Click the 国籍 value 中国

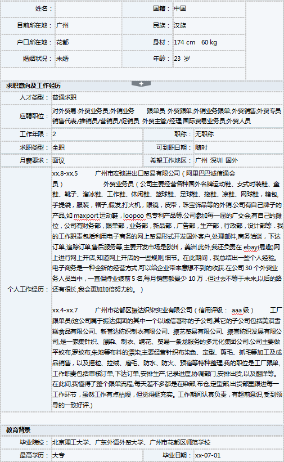(180, 8)
